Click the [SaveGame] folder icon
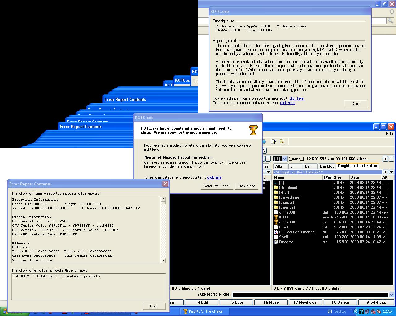The image size is (396, 316). 276,197
